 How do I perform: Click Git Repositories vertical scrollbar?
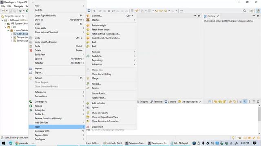259,114
